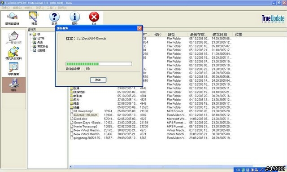Click the Scan wizard toolbar icon
This screenshot has width=287, height=172.
(34, 18)
